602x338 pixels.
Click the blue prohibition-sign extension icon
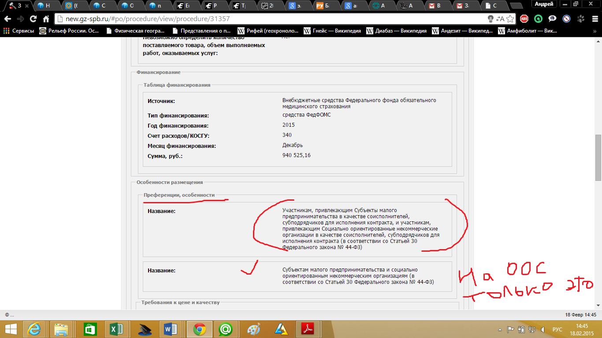(x=566, y=19)
